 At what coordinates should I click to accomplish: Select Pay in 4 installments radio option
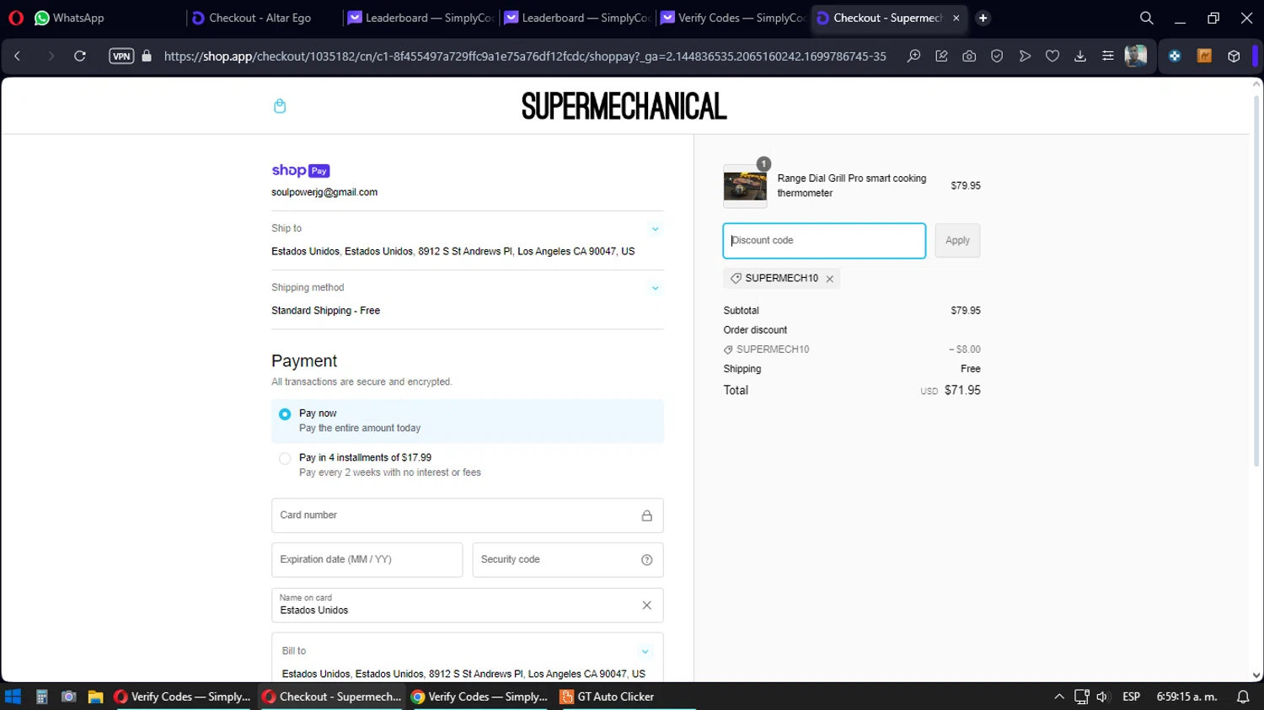coord(285,459)
